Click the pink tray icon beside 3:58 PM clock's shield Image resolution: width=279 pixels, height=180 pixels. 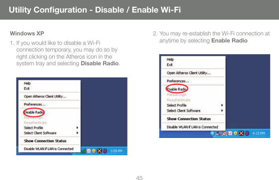89,151
